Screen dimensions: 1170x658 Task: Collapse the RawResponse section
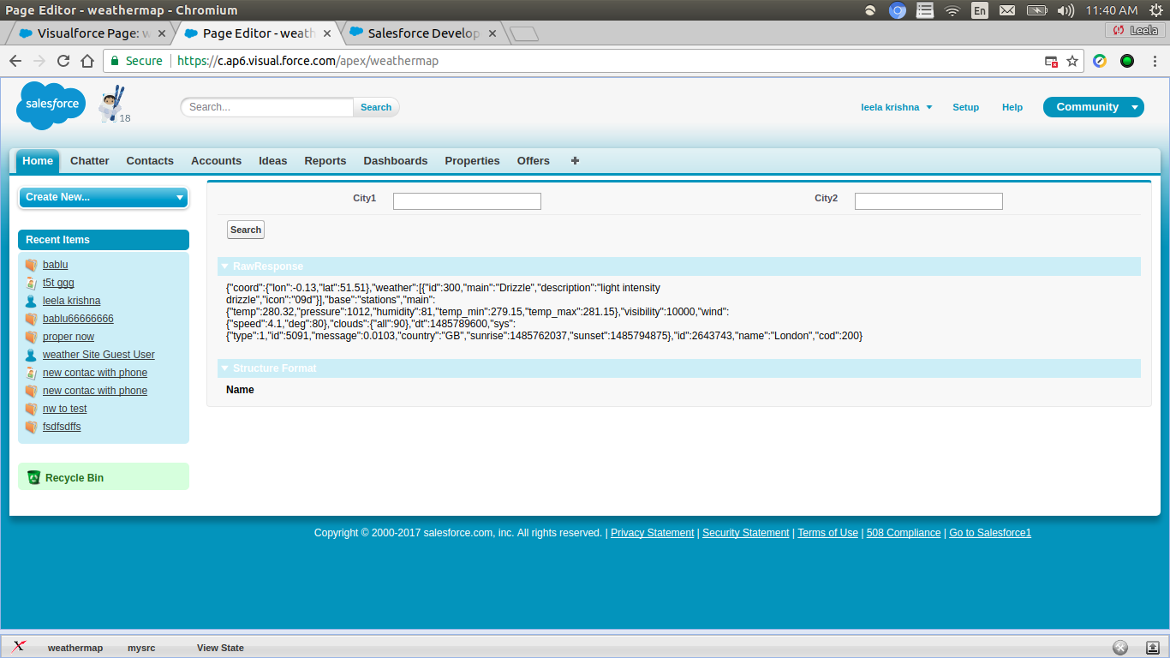coord(224,266)
